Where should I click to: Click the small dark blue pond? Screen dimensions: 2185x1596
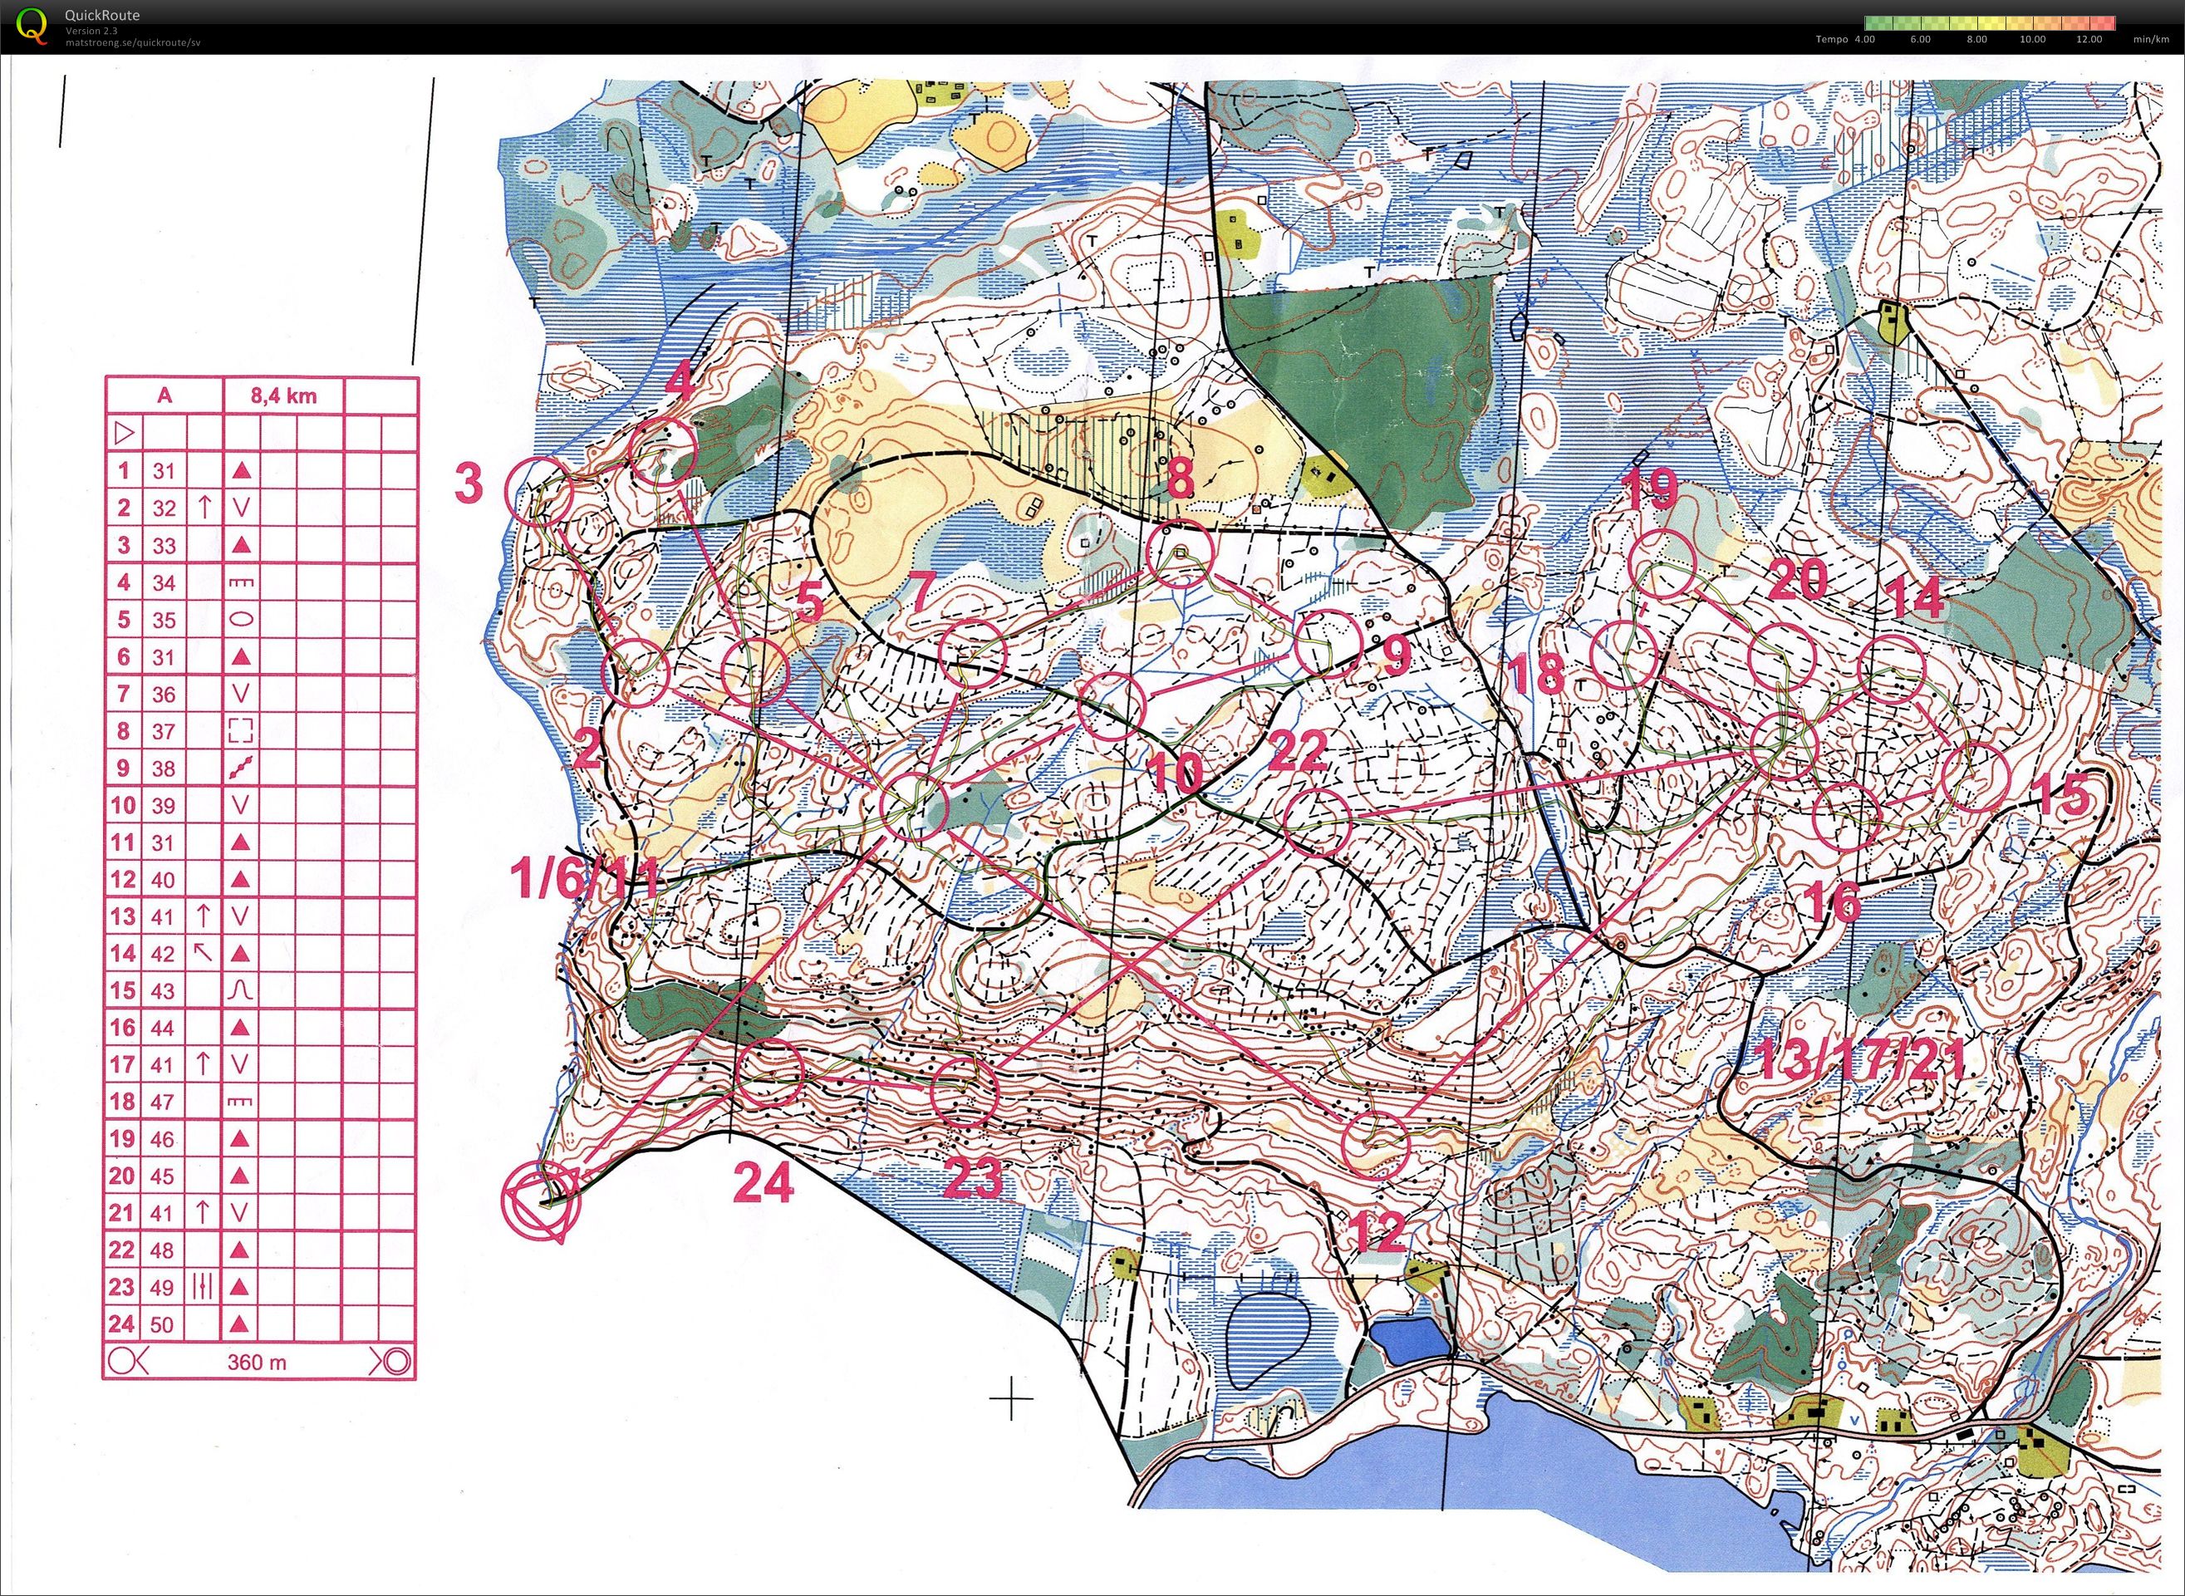1411,1341
